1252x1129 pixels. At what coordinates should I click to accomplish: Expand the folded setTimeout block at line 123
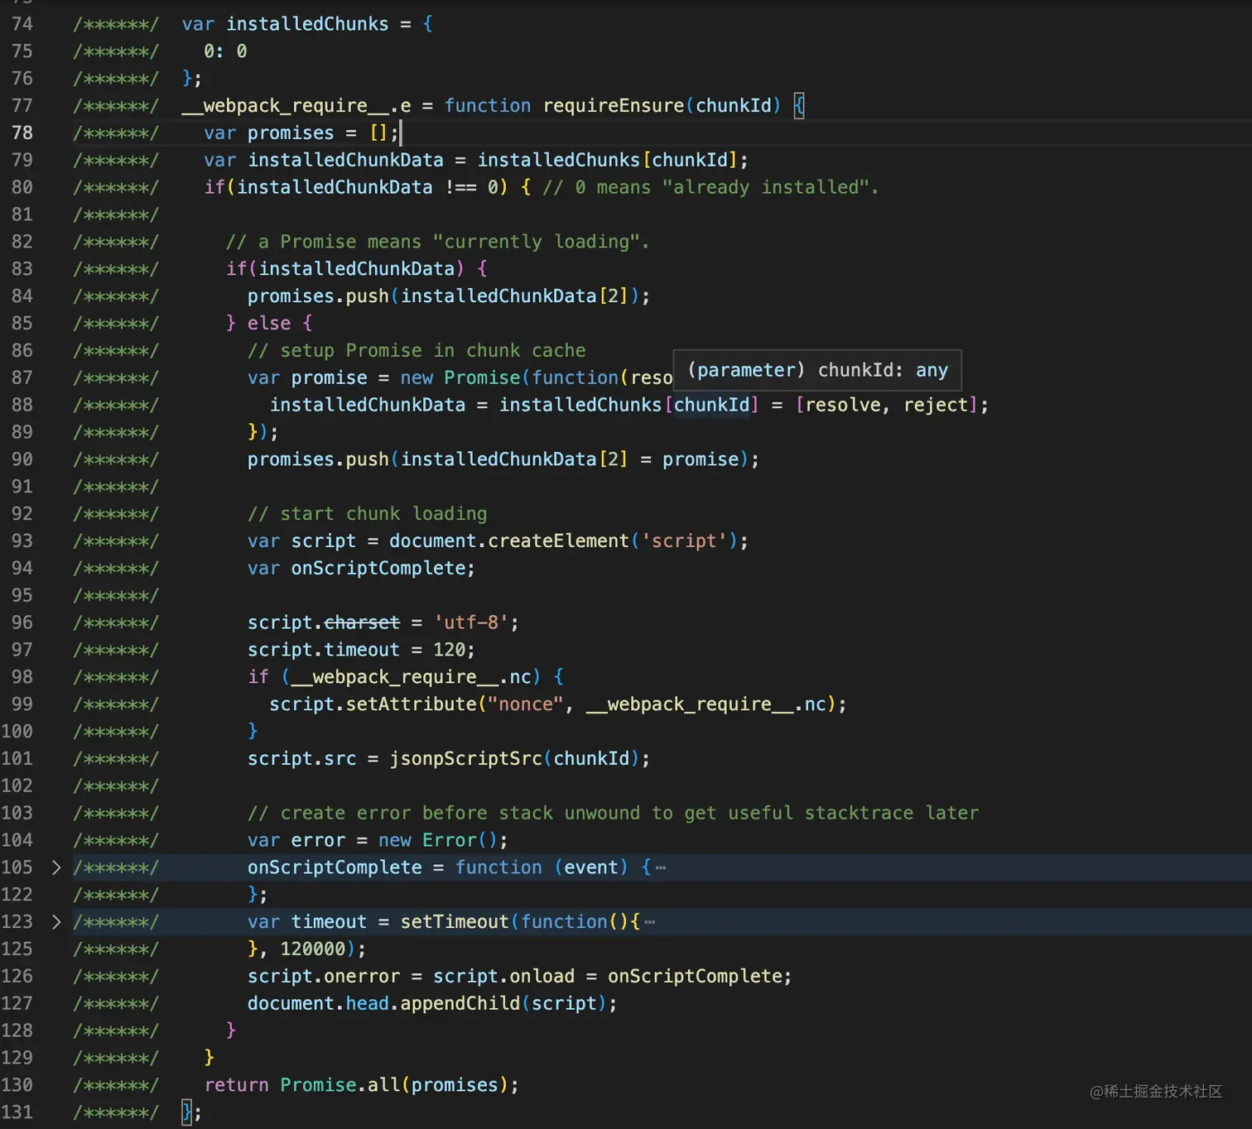click(x=56, y=922)
